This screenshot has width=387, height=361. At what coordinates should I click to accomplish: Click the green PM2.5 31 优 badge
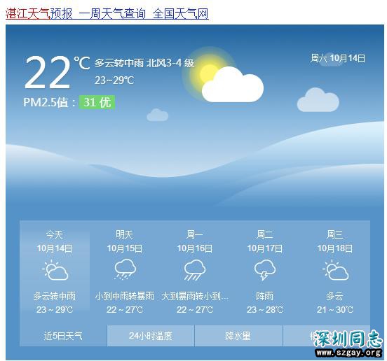[x=97, y=102]
